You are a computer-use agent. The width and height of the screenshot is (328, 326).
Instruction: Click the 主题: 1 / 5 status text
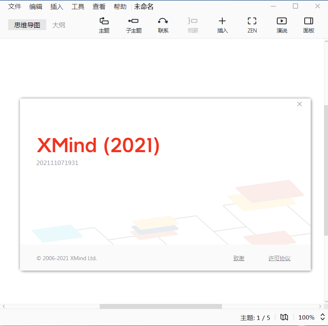click(255, 318)
